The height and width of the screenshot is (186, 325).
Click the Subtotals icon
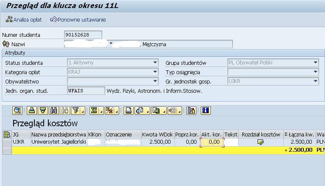click(109, 111)
